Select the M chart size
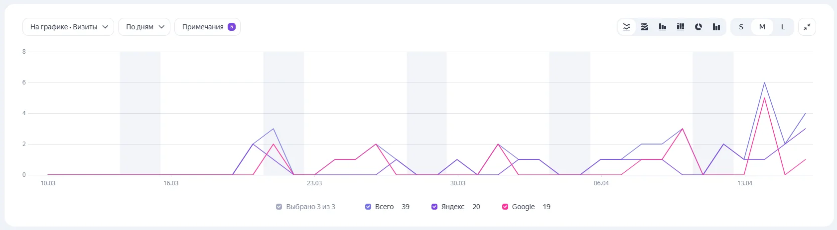This screenshot has width=837, height=230. point(762,27)
